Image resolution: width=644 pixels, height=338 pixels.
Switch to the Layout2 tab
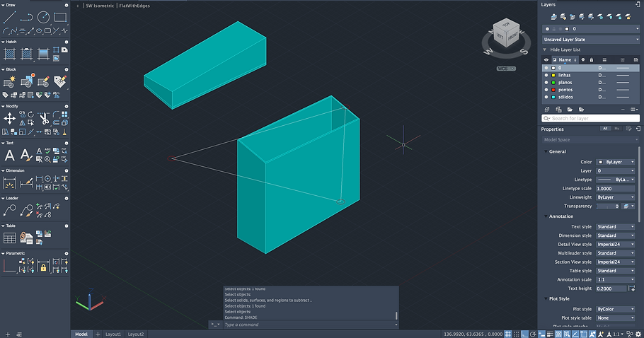(x=136, y=334)
